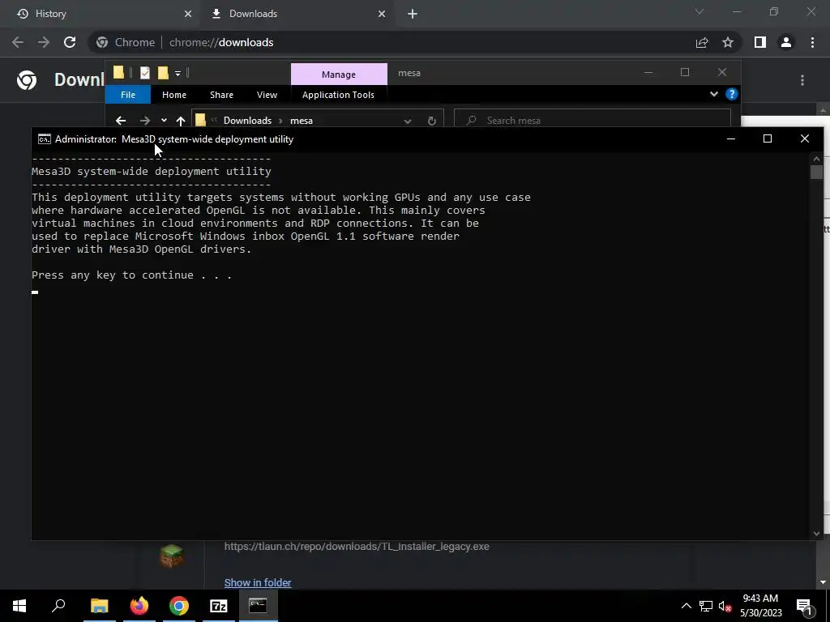
Task: Click console scrollbar down arrow
Action: point(816,534)
